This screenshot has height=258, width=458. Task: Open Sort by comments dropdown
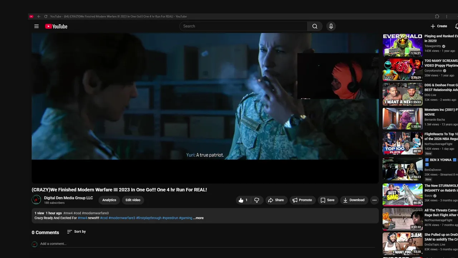(77, 232)
